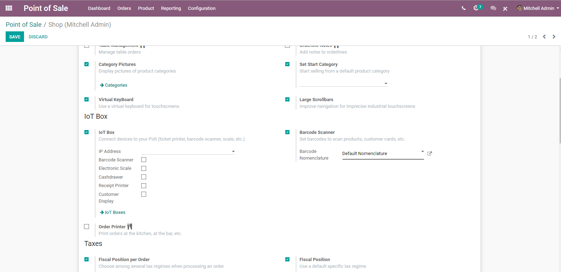This screenshot has width=561, height=272.
Task: Disable Large Scrollbars checkbox
Action: [x=287, y=99]
